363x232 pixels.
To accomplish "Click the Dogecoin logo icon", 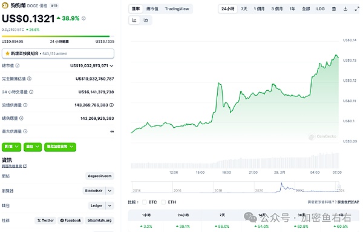I will [5, 5].
